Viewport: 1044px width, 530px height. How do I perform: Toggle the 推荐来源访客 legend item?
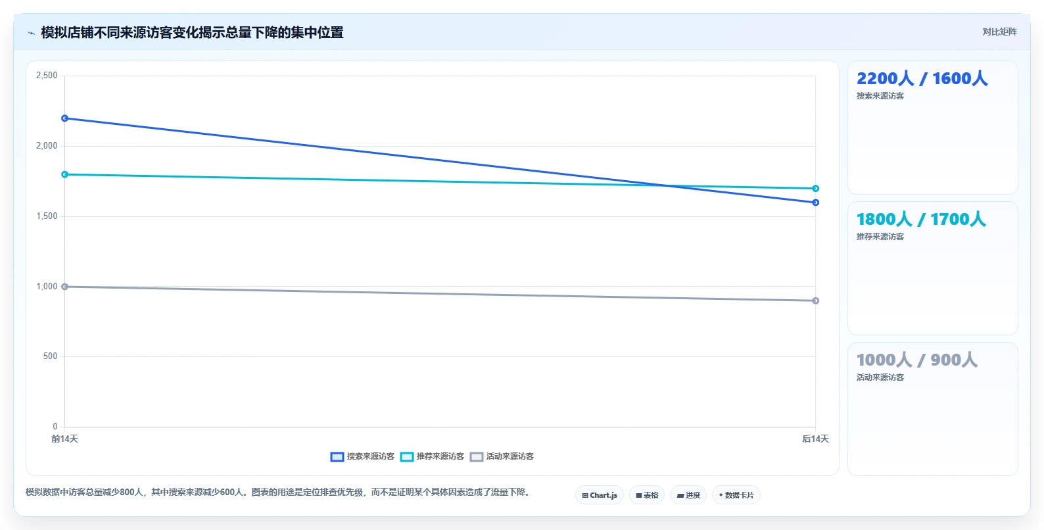tap(432, 456)
